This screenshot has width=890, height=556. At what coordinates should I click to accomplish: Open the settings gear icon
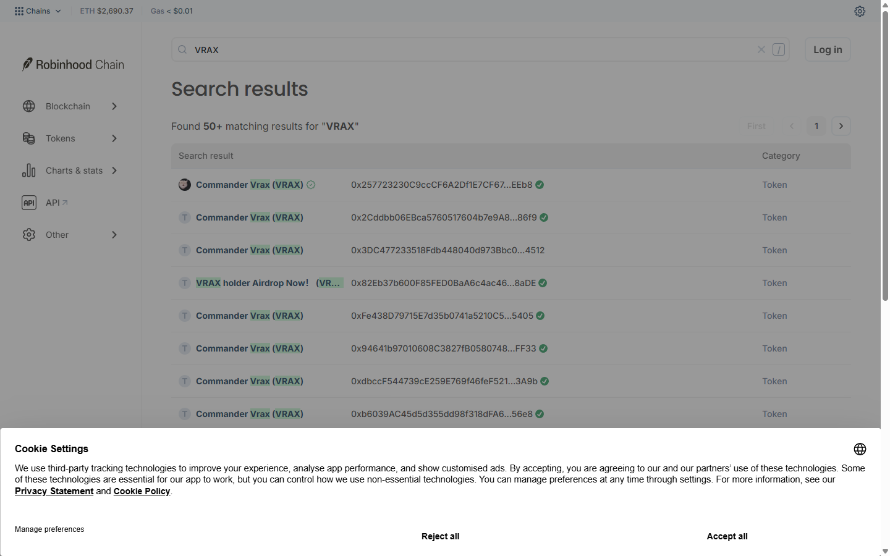coord(860,11)
